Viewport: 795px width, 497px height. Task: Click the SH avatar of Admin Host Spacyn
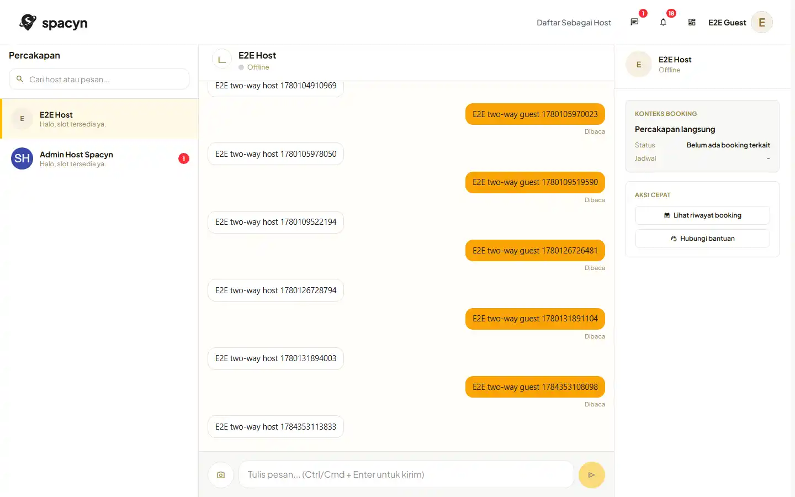pyautogui.click(x=22, y=158)
